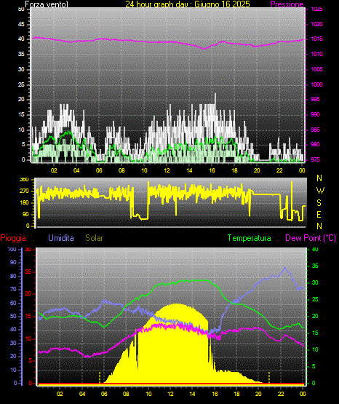Click the 12 hour label under solar graph
339x404 pixels.
click(x=171, y=394)
